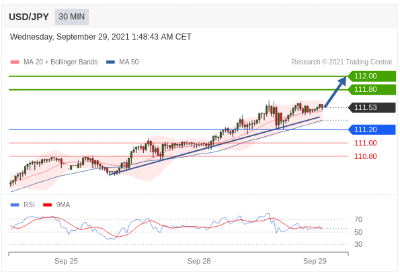This screenshot has width=400, height=275.
Task: Click the Sep 29 date axis label
Action: click(x=315, y=261)
